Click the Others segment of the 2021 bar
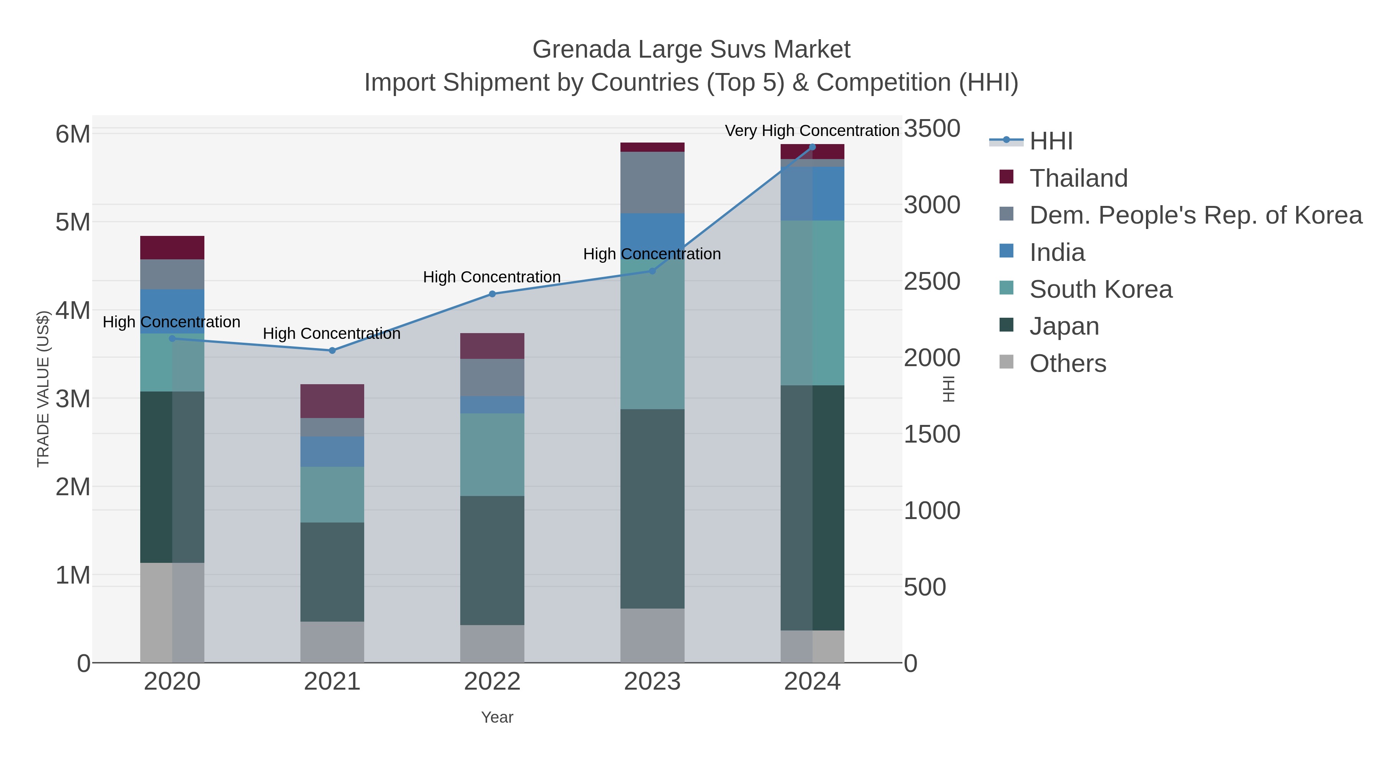This screenshot has height=778, width=1383. tap(332, 642)
